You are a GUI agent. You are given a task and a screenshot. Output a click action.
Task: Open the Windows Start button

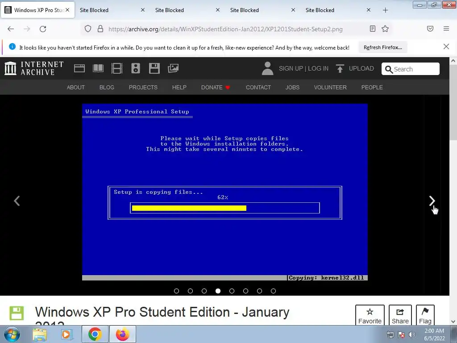coord(12,334)
